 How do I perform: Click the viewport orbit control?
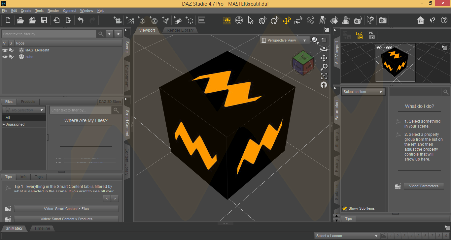coord(324,49)
